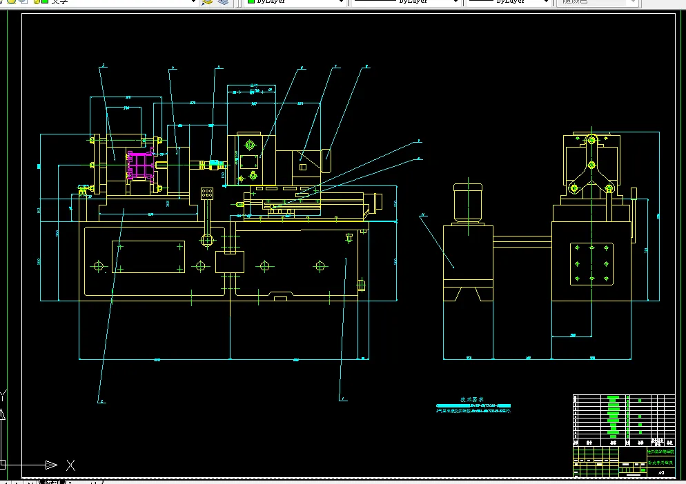Open the 文字 layer dropdown list
The width and height of the screenshot is (686, 484).
tap(193, 2)
